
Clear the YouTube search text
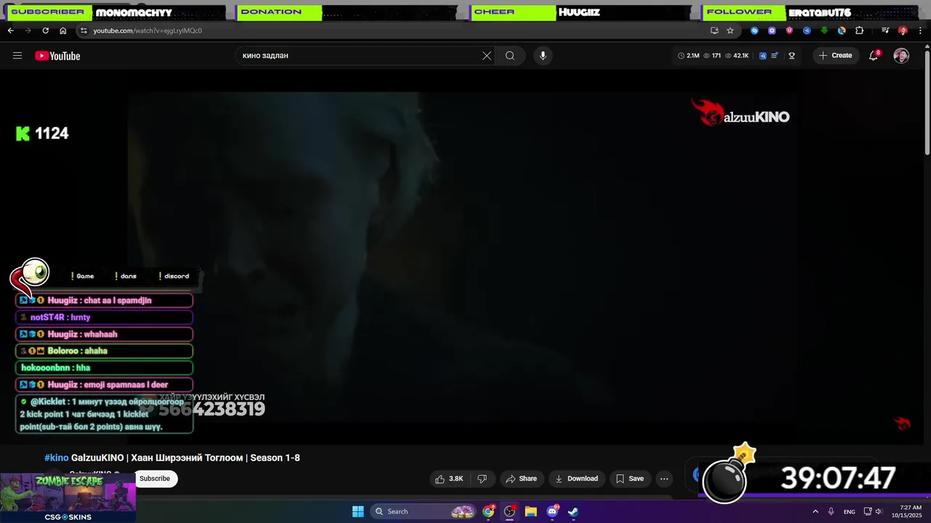click(487, 55)
